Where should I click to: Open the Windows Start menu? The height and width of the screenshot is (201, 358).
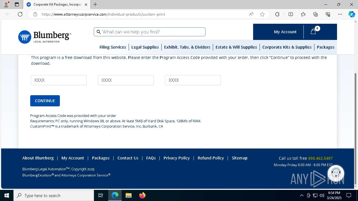[x=7, y=195]
